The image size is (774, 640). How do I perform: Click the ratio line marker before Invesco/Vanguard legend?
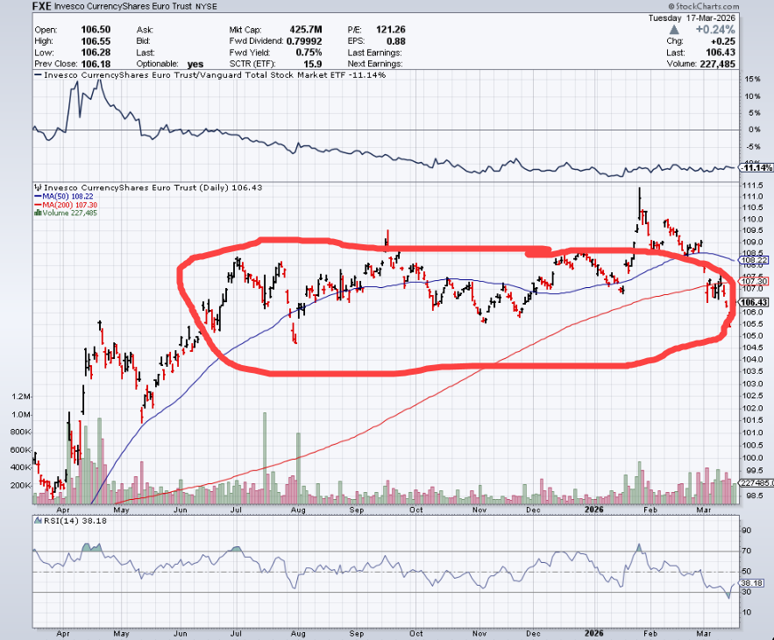37,76
